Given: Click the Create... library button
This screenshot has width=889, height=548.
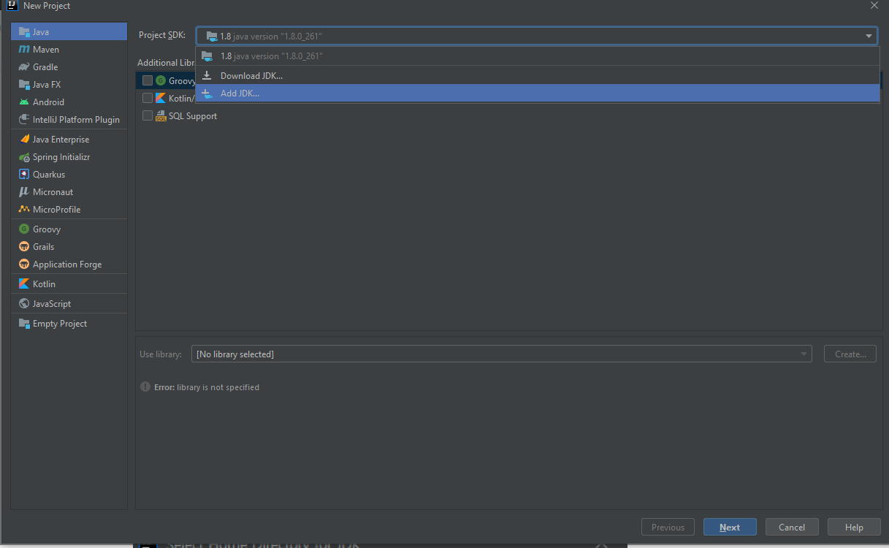Looking at the screenshot, I should point(850,354).
